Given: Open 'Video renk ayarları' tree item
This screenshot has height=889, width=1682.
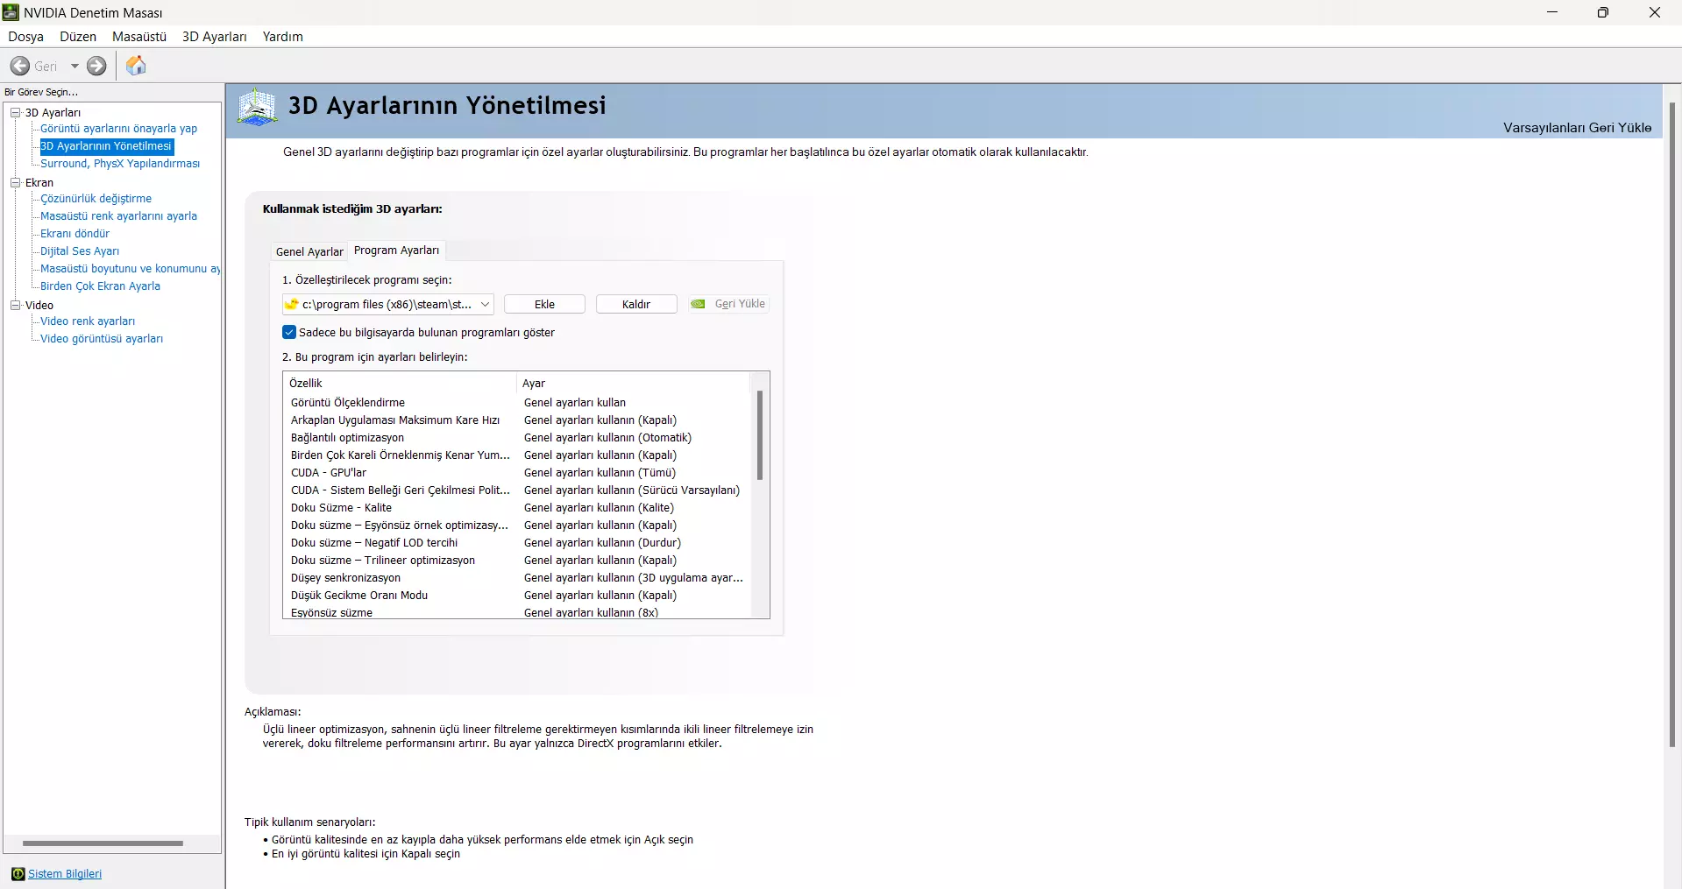Looking at the screenshot, I should coord(88,321).
